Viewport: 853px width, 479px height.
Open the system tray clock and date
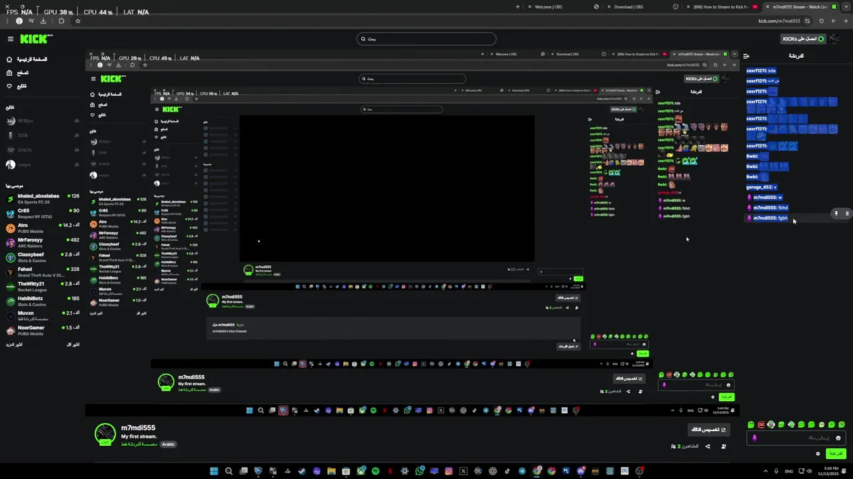tap(828, 471)
